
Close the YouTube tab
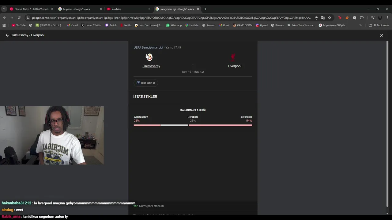[x=149, y=9]
